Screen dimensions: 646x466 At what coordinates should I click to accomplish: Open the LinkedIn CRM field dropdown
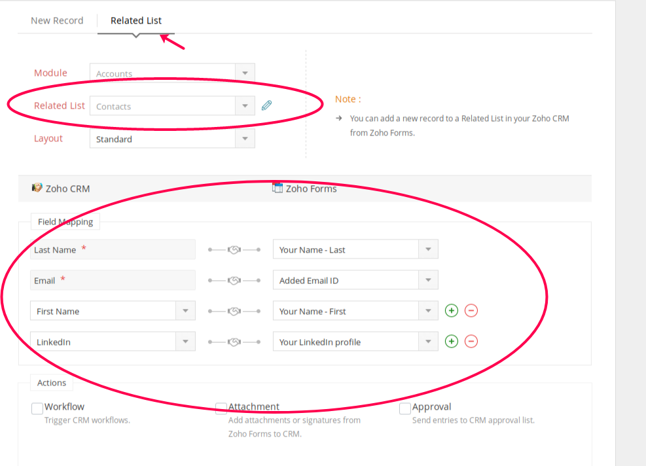point(113,342)
